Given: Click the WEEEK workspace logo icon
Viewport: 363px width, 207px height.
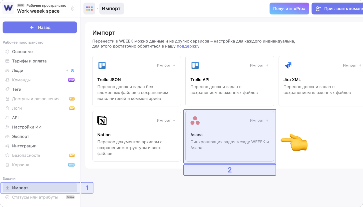Looking at the screenshot, I should 8,8.
